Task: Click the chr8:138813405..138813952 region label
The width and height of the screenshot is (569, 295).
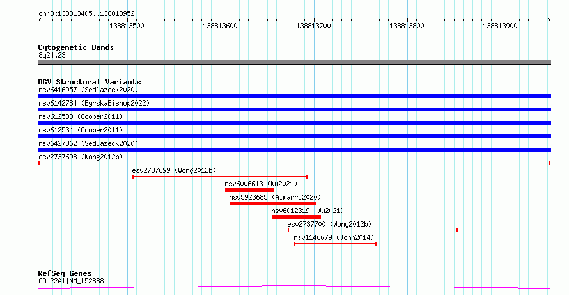Action: (x=86, y=13)
